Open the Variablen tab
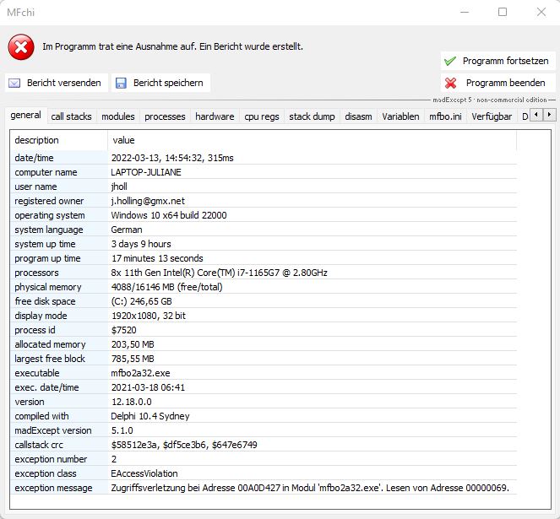The image size is (560, 519). 400,116
